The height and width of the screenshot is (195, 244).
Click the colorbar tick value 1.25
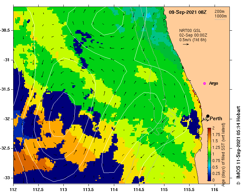tap(216, 148)
